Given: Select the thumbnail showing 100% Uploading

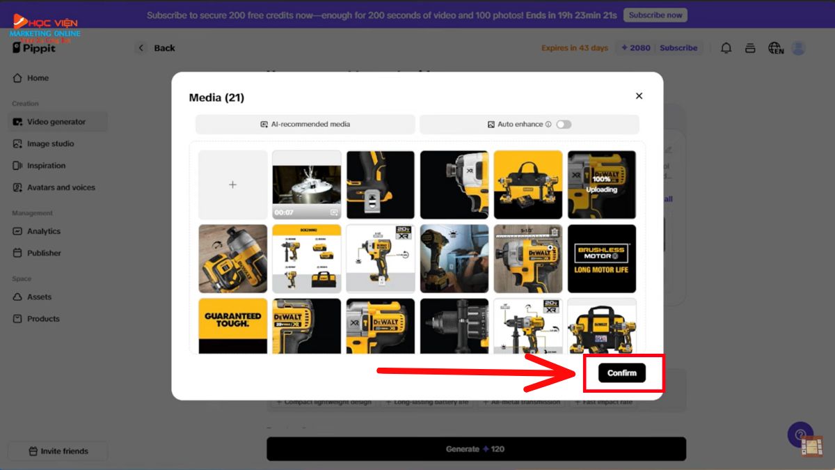Looking at the screenshot, I should point(602,185).
